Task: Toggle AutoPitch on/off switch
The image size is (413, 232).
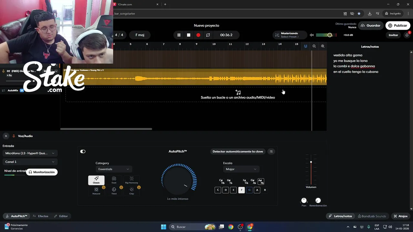Action: [x=83, y=151]
